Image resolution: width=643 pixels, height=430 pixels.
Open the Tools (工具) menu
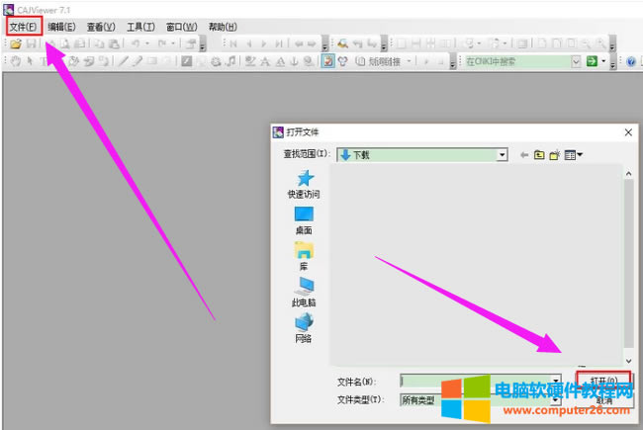[141, 27]
